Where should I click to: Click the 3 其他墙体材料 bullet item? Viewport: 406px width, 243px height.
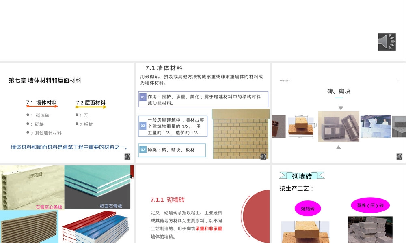tap(44, 133)
